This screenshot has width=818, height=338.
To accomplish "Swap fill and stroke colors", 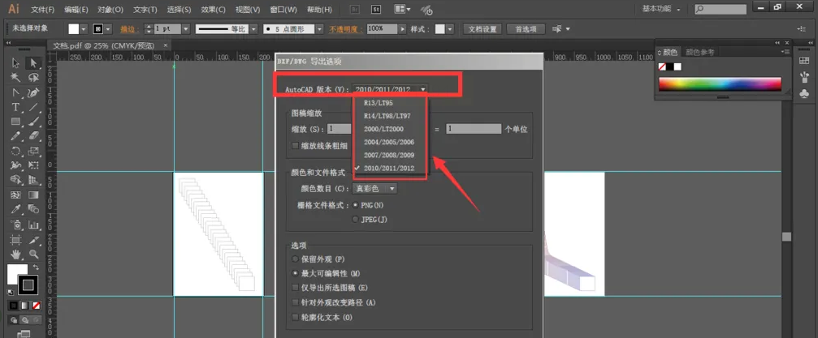I will [x=36, y=267].
